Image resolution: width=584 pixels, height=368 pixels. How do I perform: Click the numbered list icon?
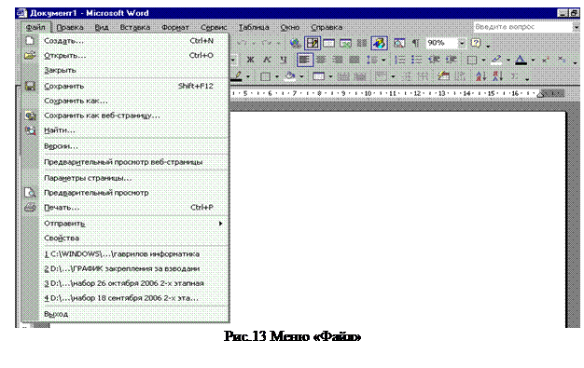[400, 60]
